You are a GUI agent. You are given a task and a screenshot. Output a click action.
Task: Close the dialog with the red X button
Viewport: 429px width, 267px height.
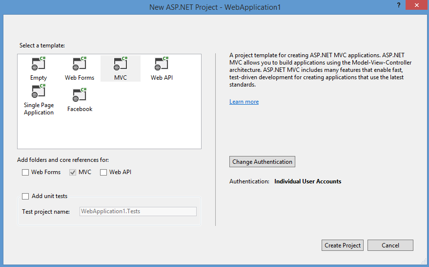(416, 5)
